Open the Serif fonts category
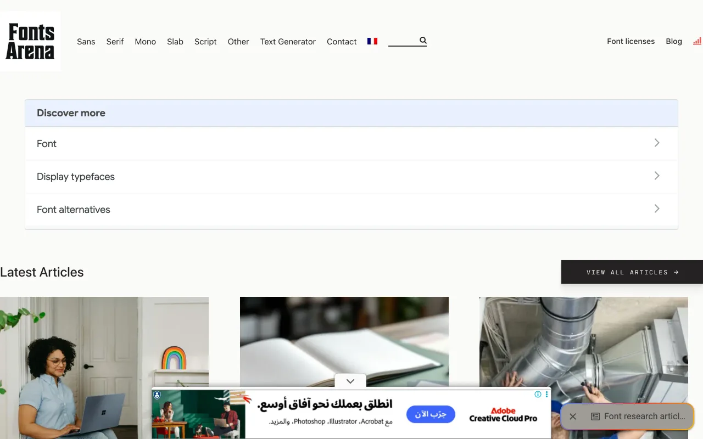 (x=115, y=42)
